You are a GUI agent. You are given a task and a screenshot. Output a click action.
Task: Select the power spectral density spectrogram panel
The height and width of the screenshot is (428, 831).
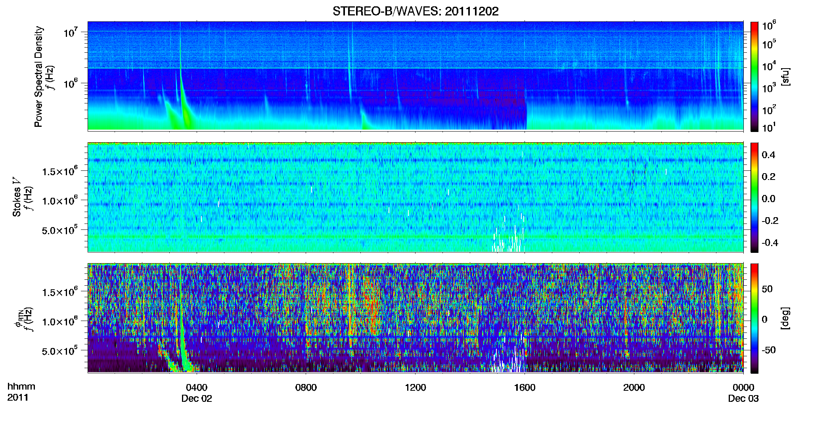click(415, 76)
